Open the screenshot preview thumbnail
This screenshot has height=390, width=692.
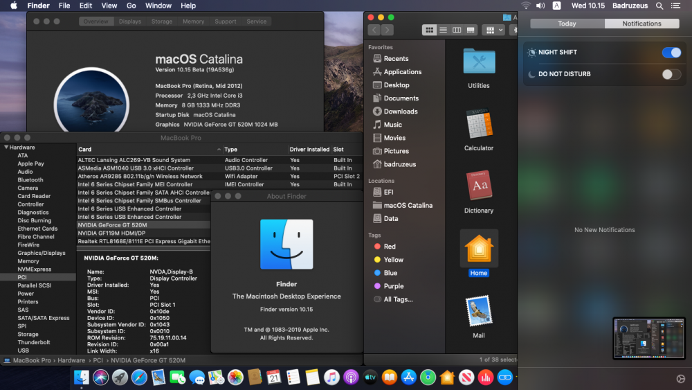[649, 338]
